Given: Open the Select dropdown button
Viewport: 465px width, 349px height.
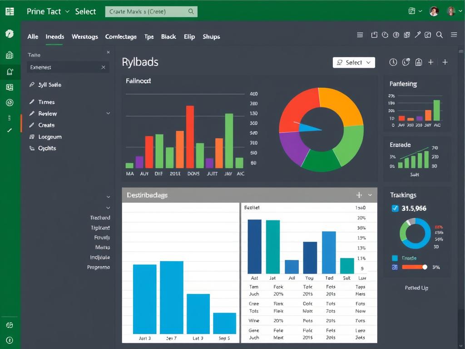Looking at the screenshot, I should click(x=354, y=63).
